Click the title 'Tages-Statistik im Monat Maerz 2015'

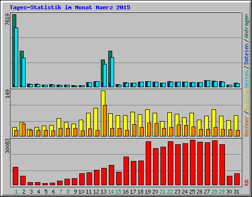click(x=70, y=7)
